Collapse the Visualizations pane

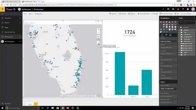point(176,18)
